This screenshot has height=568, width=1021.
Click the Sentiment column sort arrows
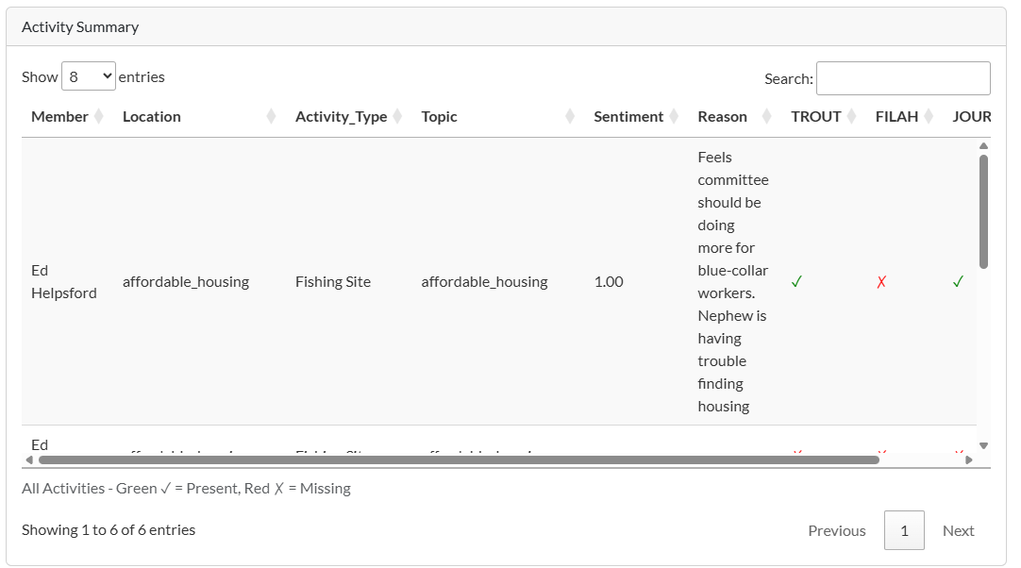pyautogui.click(x=674, y=117)
